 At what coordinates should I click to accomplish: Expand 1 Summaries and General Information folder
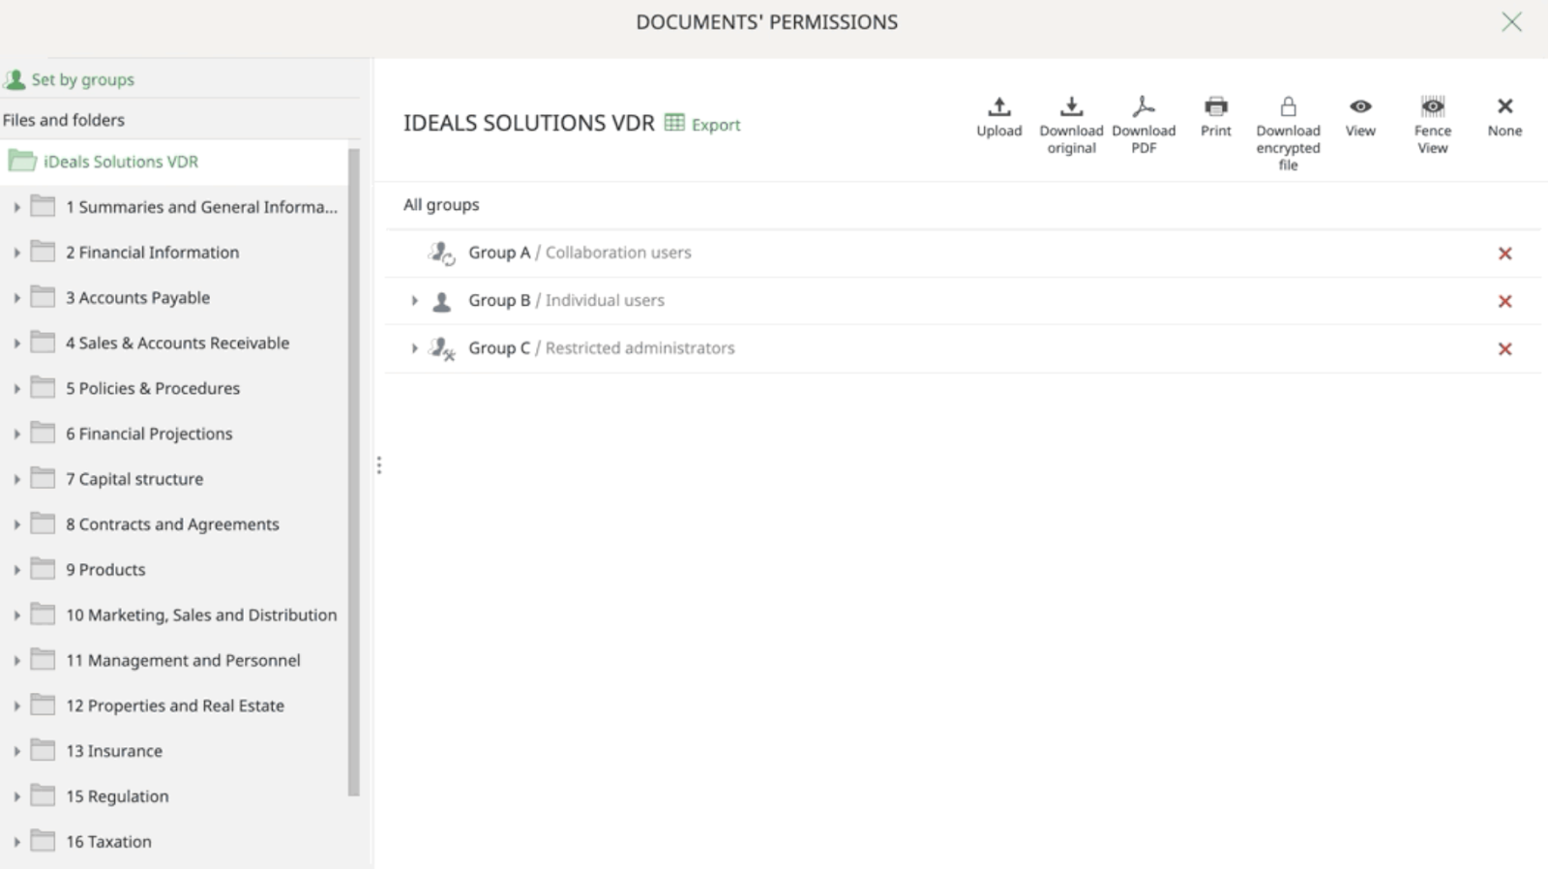tap(16, 207)
